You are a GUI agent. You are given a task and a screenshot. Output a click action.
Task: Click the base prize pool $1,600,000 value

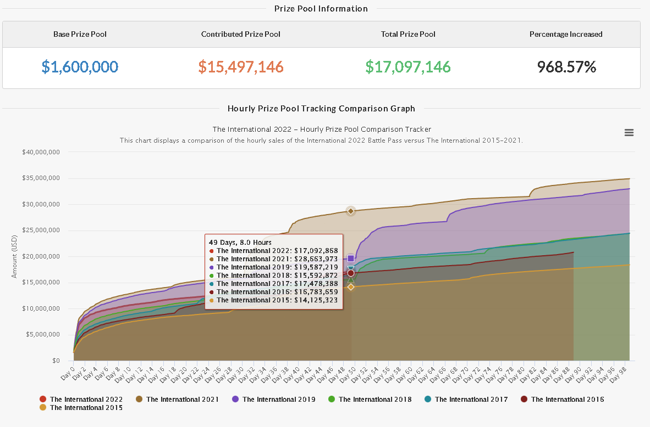click(80, 66)
